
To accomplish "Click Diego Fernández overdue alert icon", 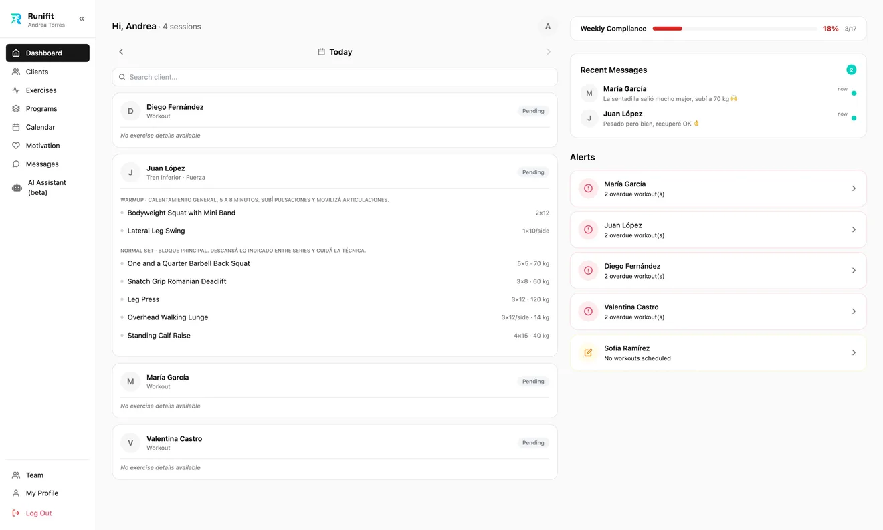I will pos(588,271).
